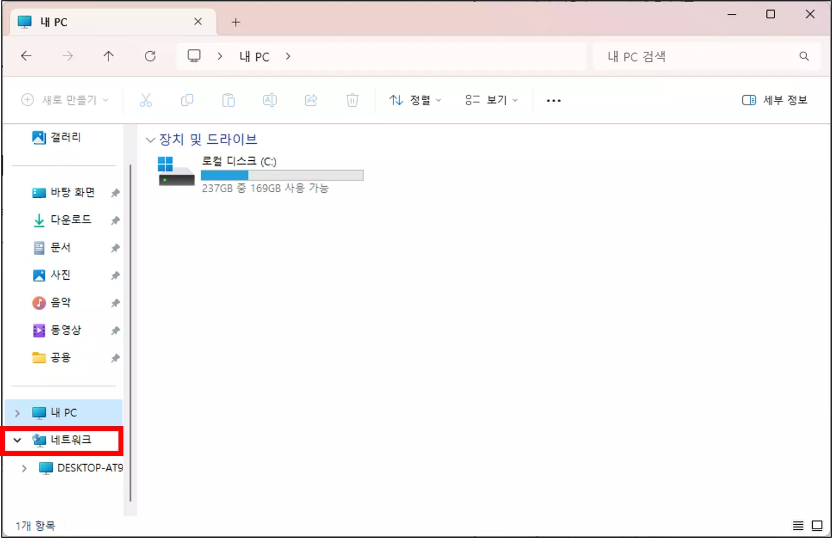
Task: Click the 1개 항목 status text
Action: [35, 526]
